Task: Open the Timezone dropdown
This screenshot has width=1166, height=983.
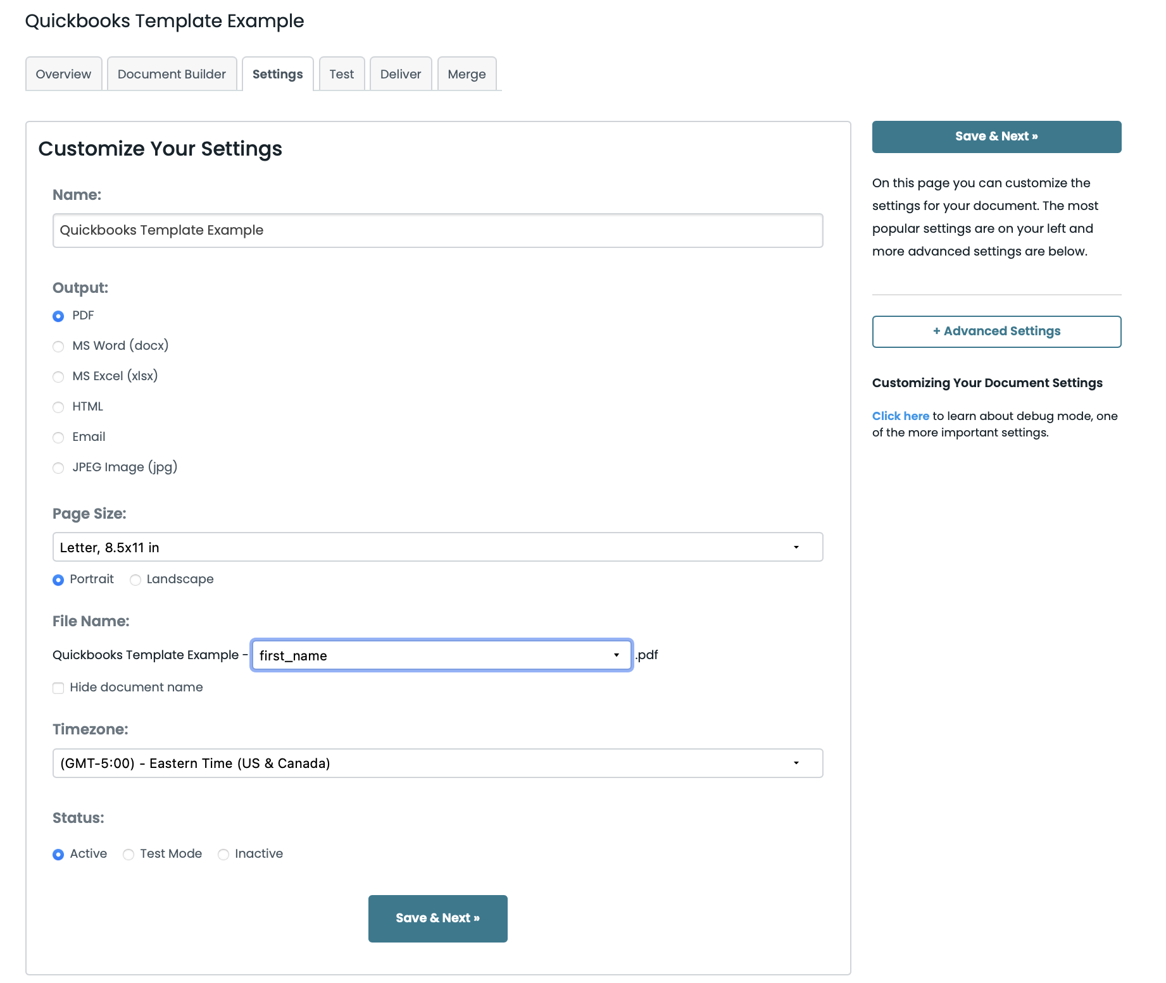Action: point(437,764)
